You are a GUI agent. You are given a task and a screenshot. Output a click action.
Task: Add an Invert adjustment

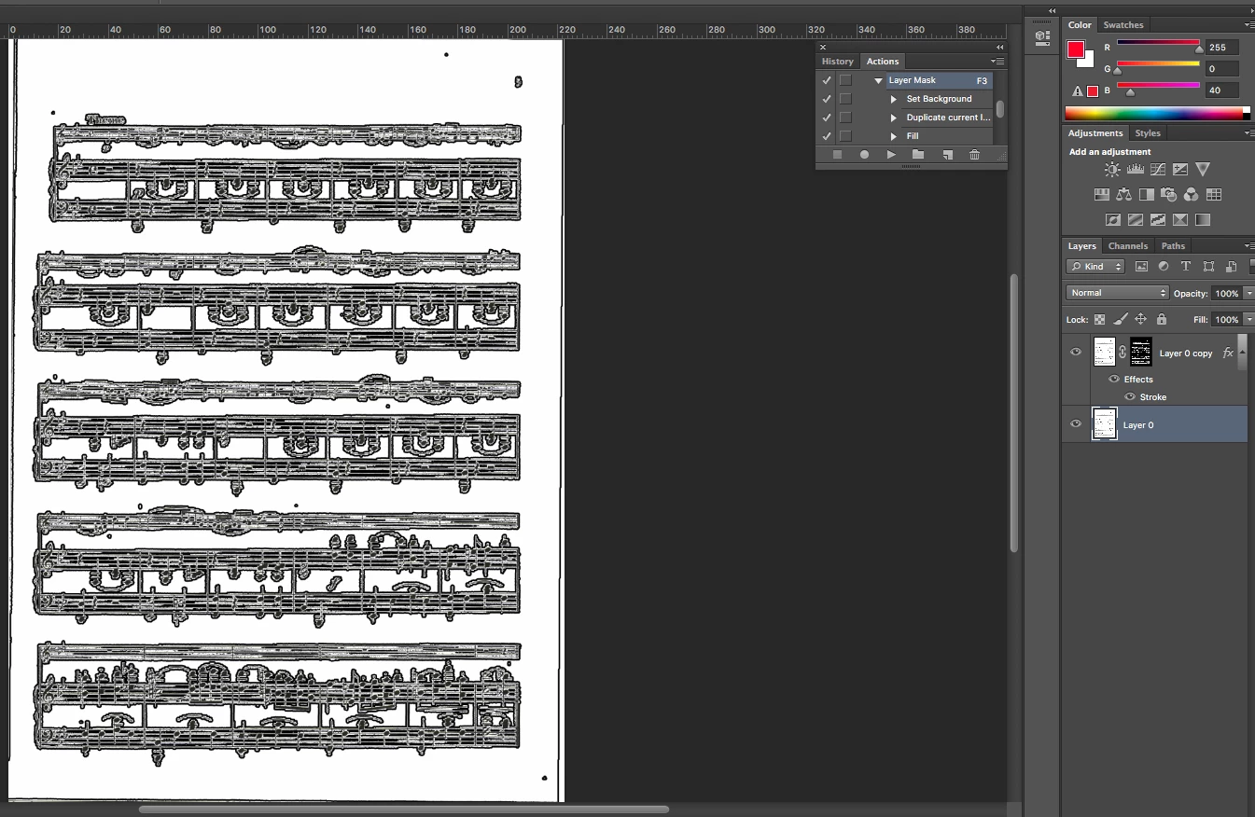coord(1113,220)
